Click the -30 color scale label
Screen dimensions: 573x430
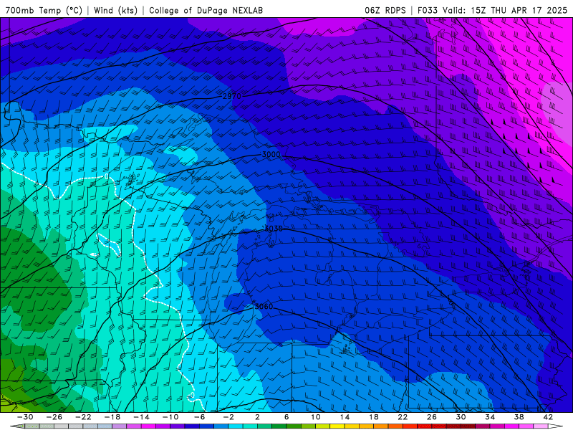(25, 417)
